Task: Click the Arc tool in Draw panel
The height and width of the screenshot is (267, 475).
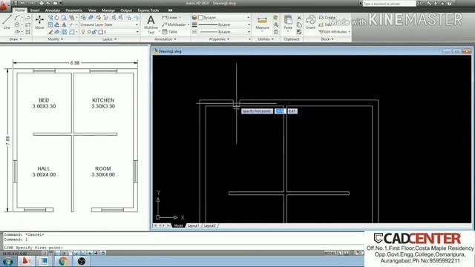Action: (x=17, y=18)
